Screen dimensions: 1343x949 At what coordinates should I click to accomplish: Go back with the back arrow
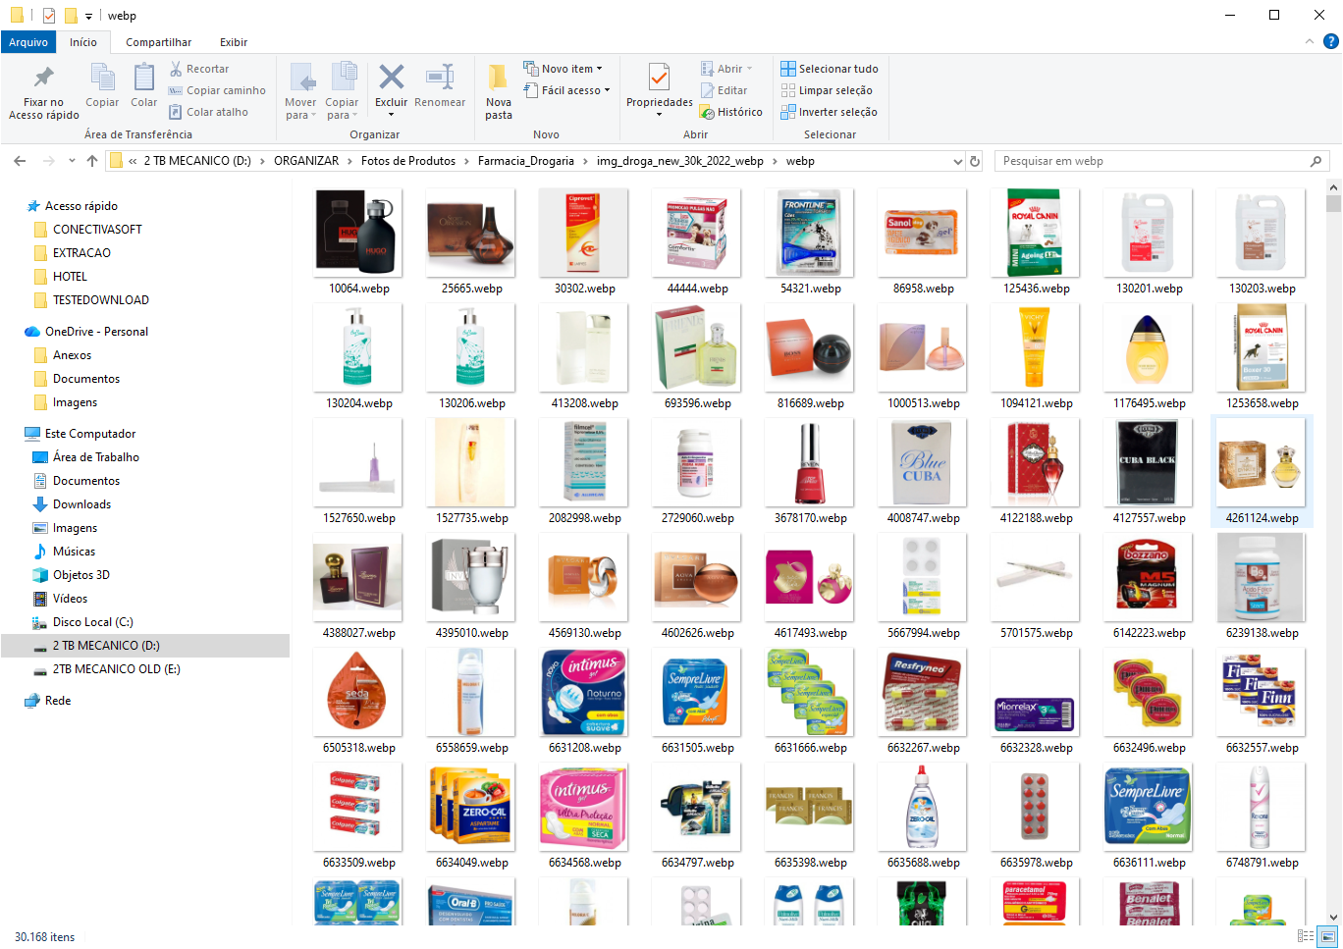click(20, 161)
